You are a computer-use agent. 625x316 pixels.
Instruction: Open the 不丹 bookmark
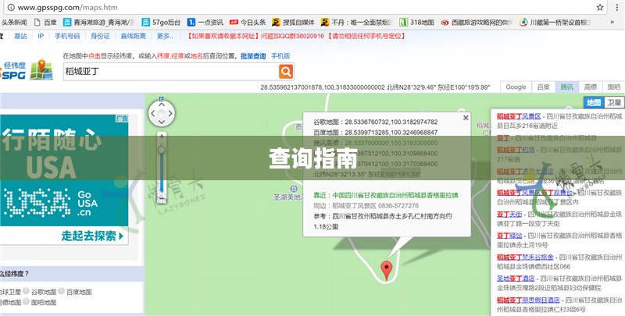point(356,23)
